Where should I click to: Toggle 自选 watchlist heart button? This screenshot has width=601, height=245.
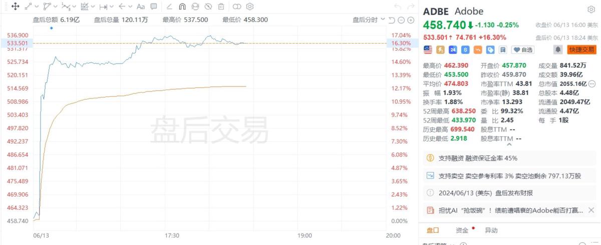click(523, 49)
